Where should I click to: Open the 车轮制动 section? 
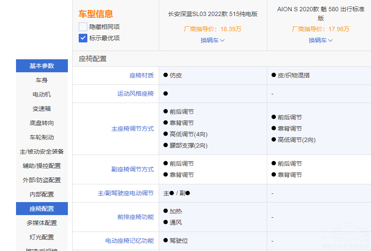pos(42,137)
